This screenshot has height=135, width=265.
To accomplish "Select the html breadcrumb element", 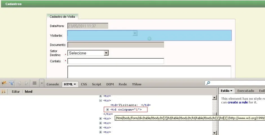I will point(28,92).
